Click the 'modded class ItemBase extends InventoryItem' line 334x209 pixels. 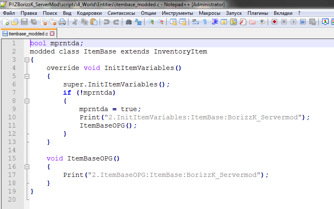point(119,51)
